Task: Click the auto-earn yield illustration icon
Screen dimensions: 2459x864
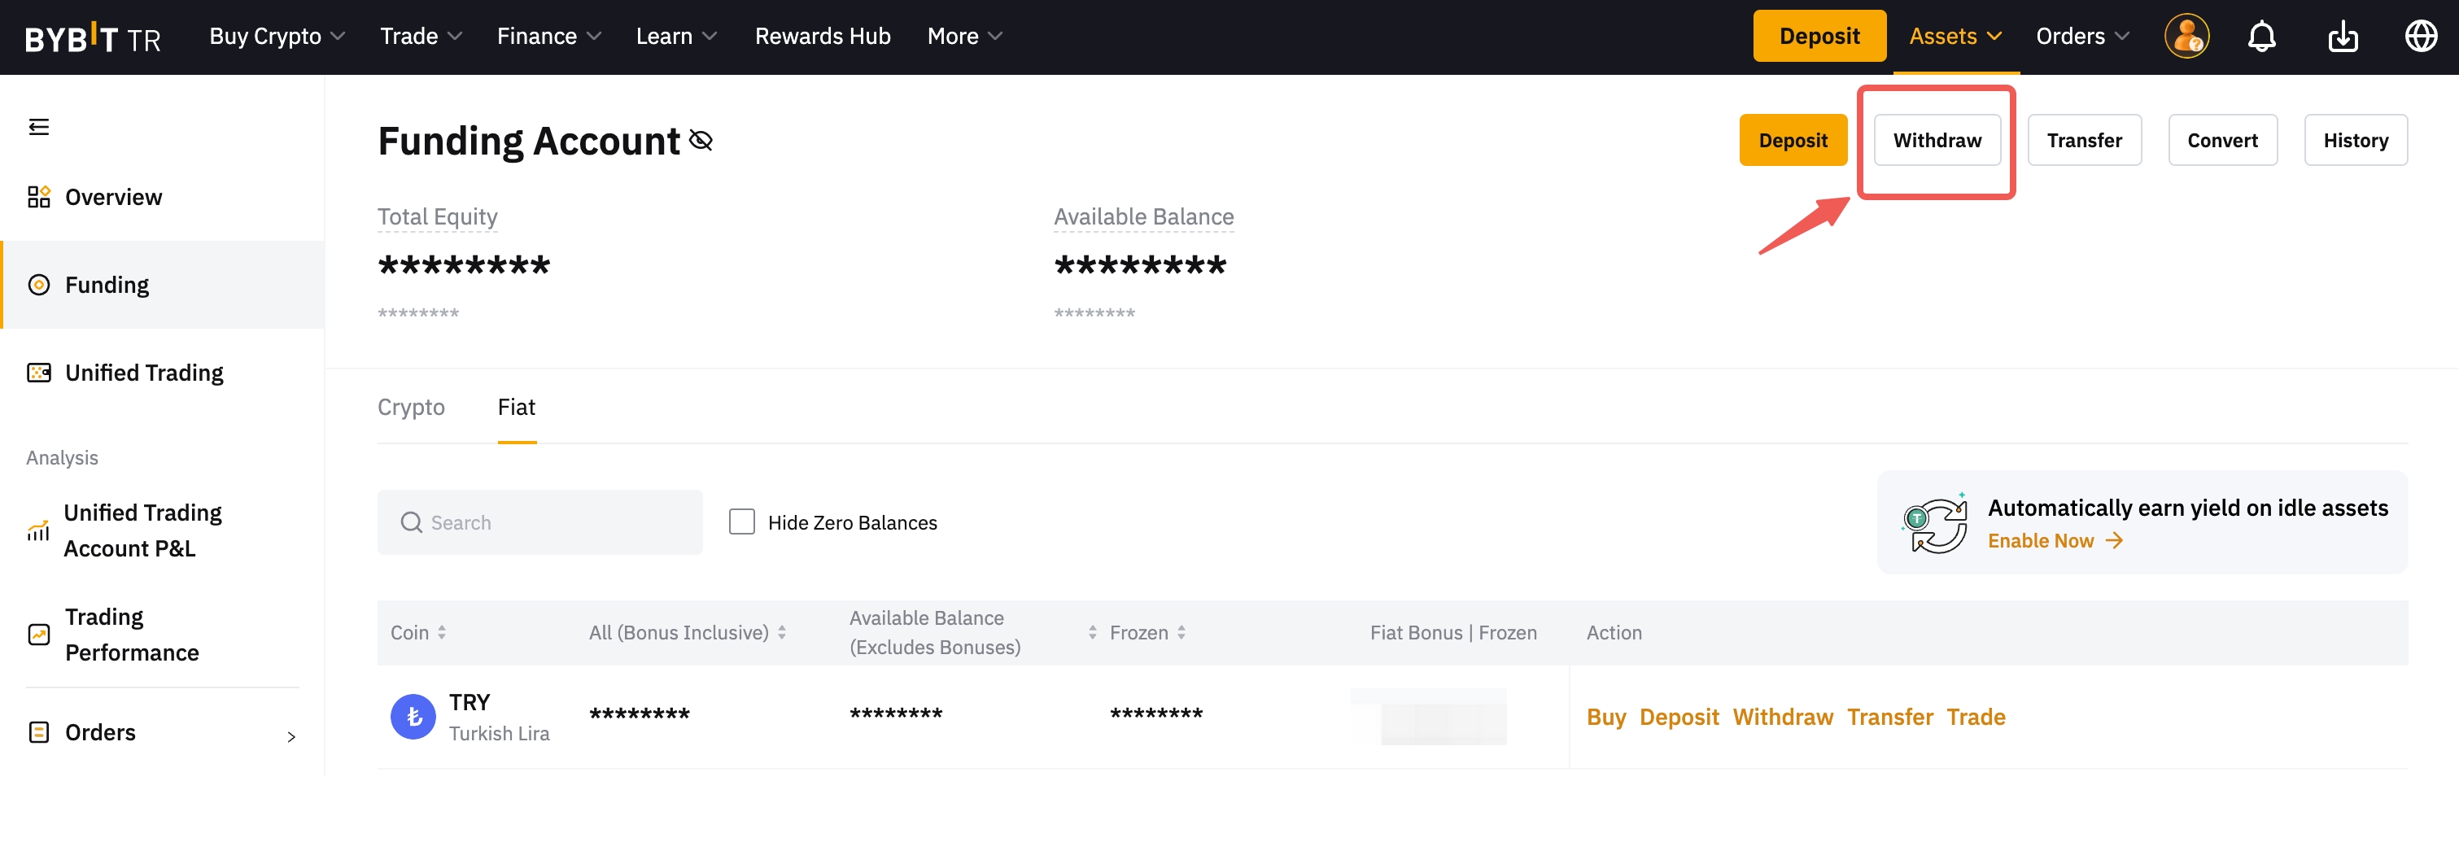Action: pyautogui.click(x=1934, y=523)
